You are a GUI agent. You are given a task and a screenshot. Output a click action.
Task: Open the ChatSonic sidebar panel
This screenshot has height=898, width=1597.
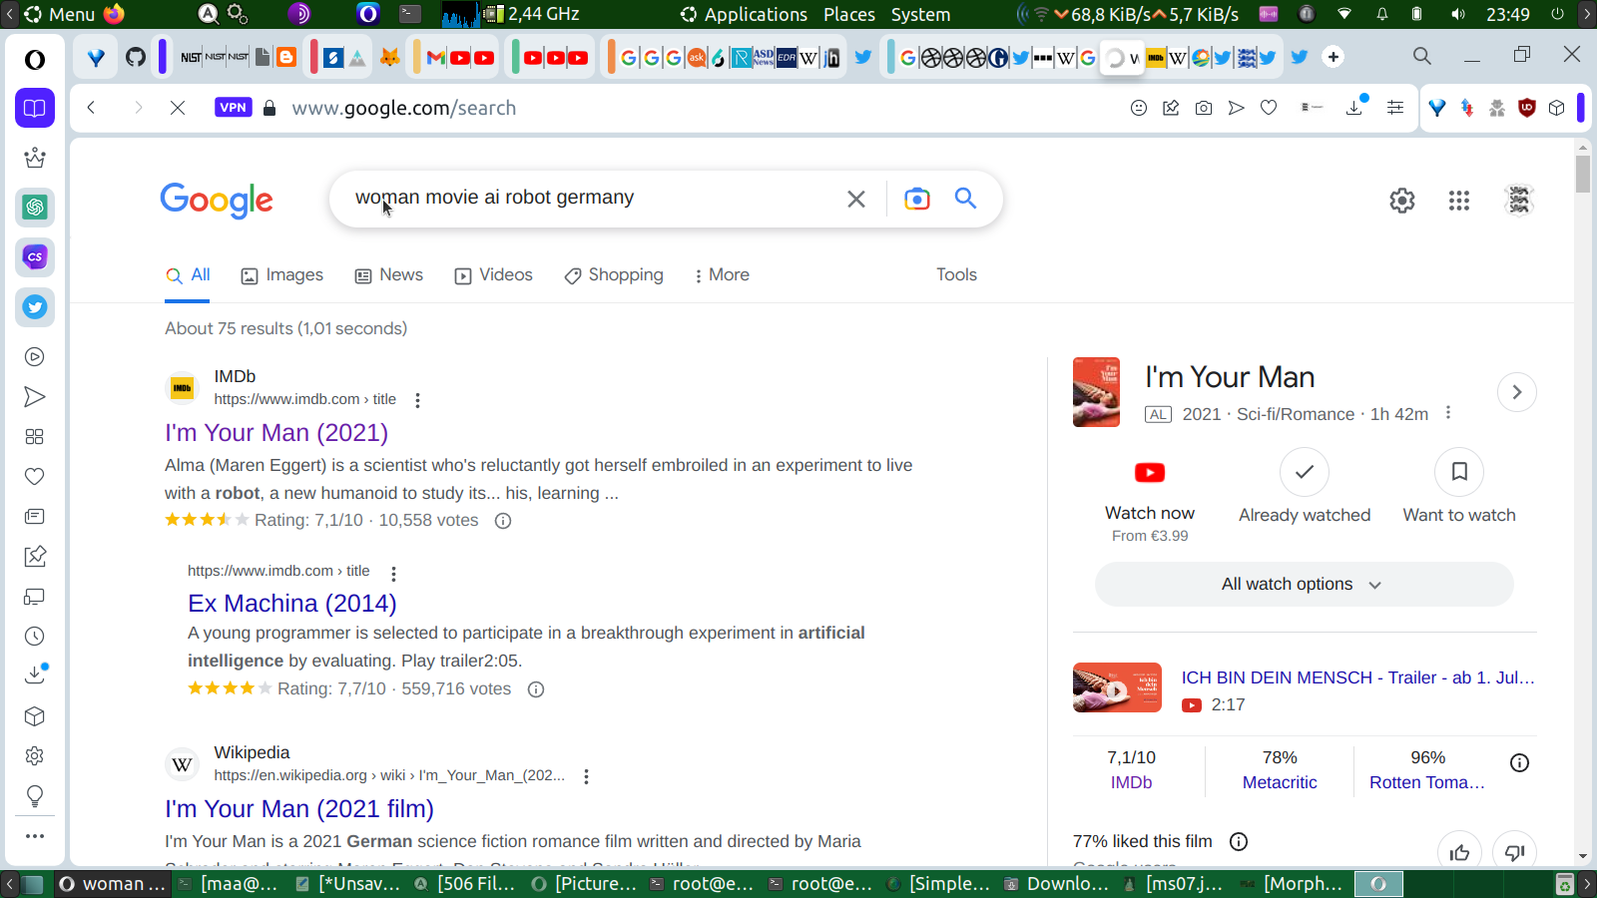(35, 257)
